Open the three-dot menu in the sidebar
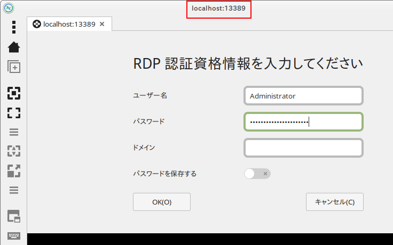The width and height of the screenshot is (393, 245). (x=14, y=27)
